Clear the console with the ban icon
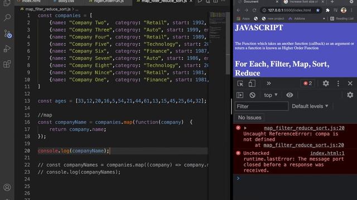Screen dimensions: 357x200 (x=252, y=95)
